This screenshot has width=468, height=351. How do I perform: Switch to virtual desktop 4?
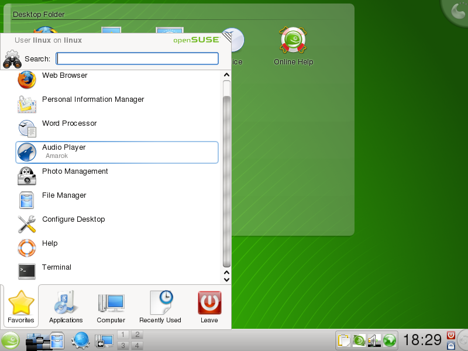137,346
